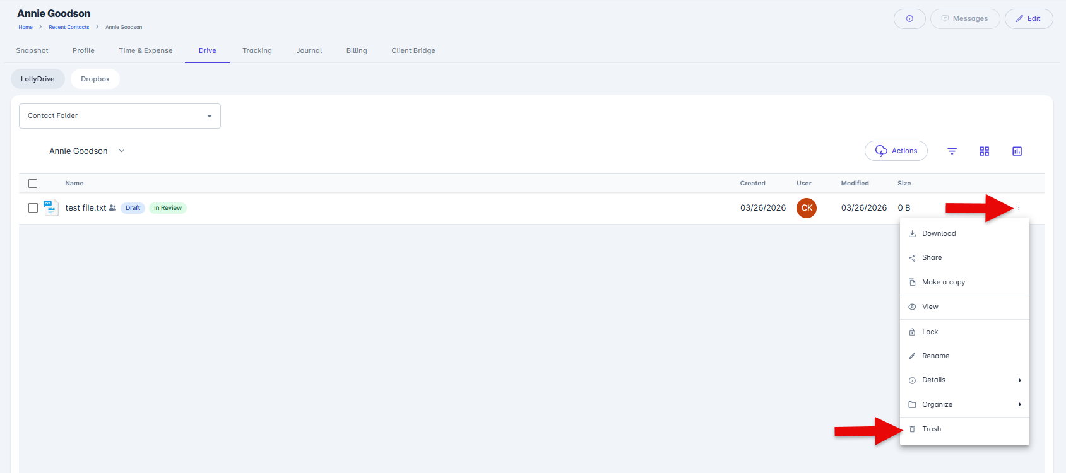The image size is (1066, 473).
Task: Switch to grid view icon
Action: [984, 151]
